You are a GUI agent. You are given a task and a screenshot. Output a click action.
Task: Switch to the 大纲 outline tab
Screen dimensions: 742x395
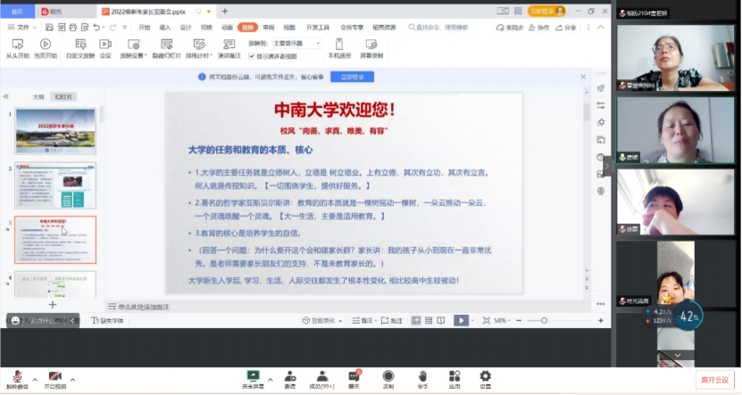[38, 96]
